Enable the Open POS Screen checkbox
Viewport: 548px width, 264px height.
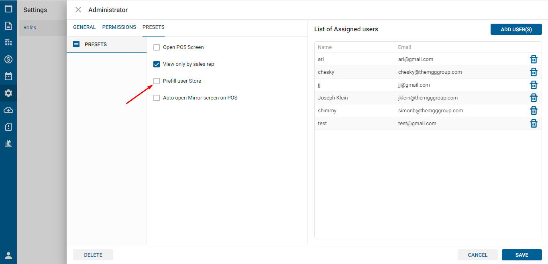tap(157, 47)
